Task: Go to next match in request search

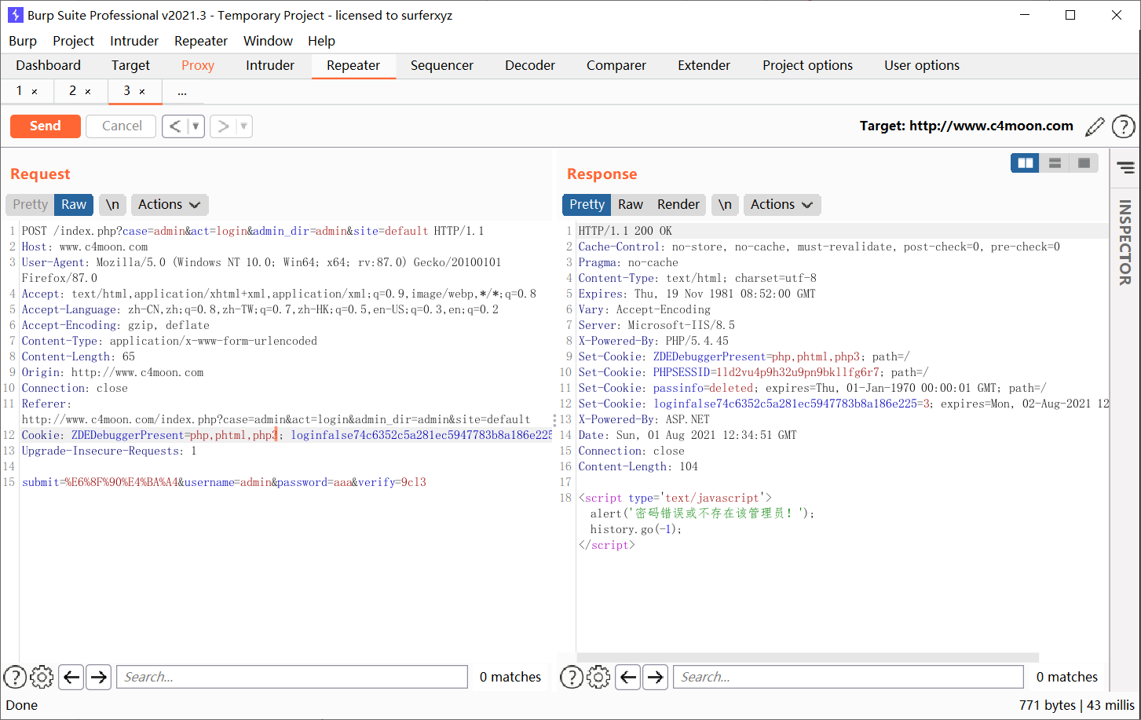Action: click(98, 677)
